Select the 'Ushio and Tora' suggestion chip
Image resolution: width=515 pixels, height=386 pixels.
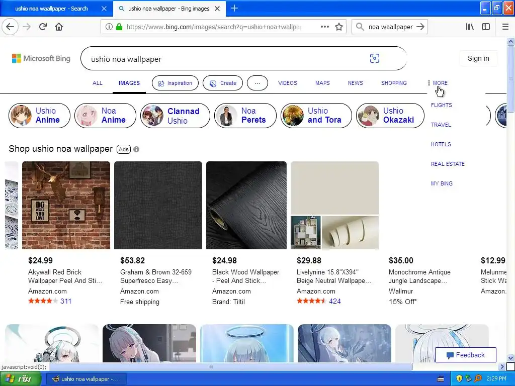pyautogui.click(x=316, y=116)
